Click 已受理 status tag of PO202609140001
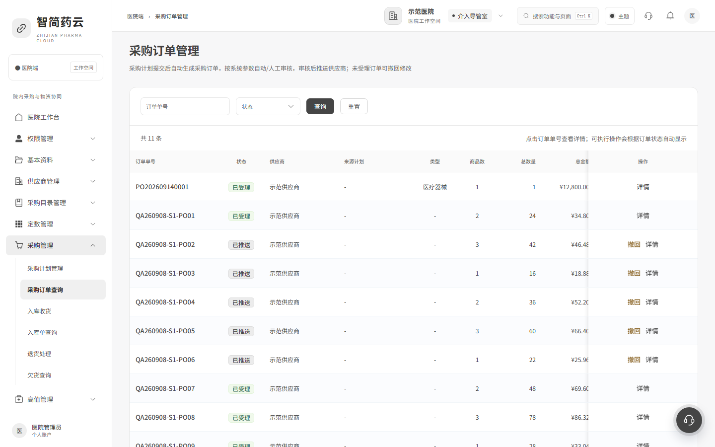The width and height of the screenshot is (715, 447). click(241, 187)
